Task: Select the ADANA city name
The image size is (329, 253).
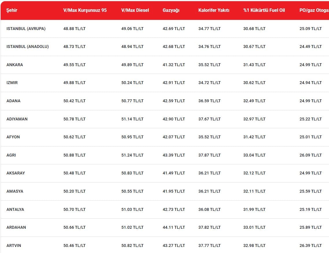Action: pyautogui.click(x=13, y=101)
